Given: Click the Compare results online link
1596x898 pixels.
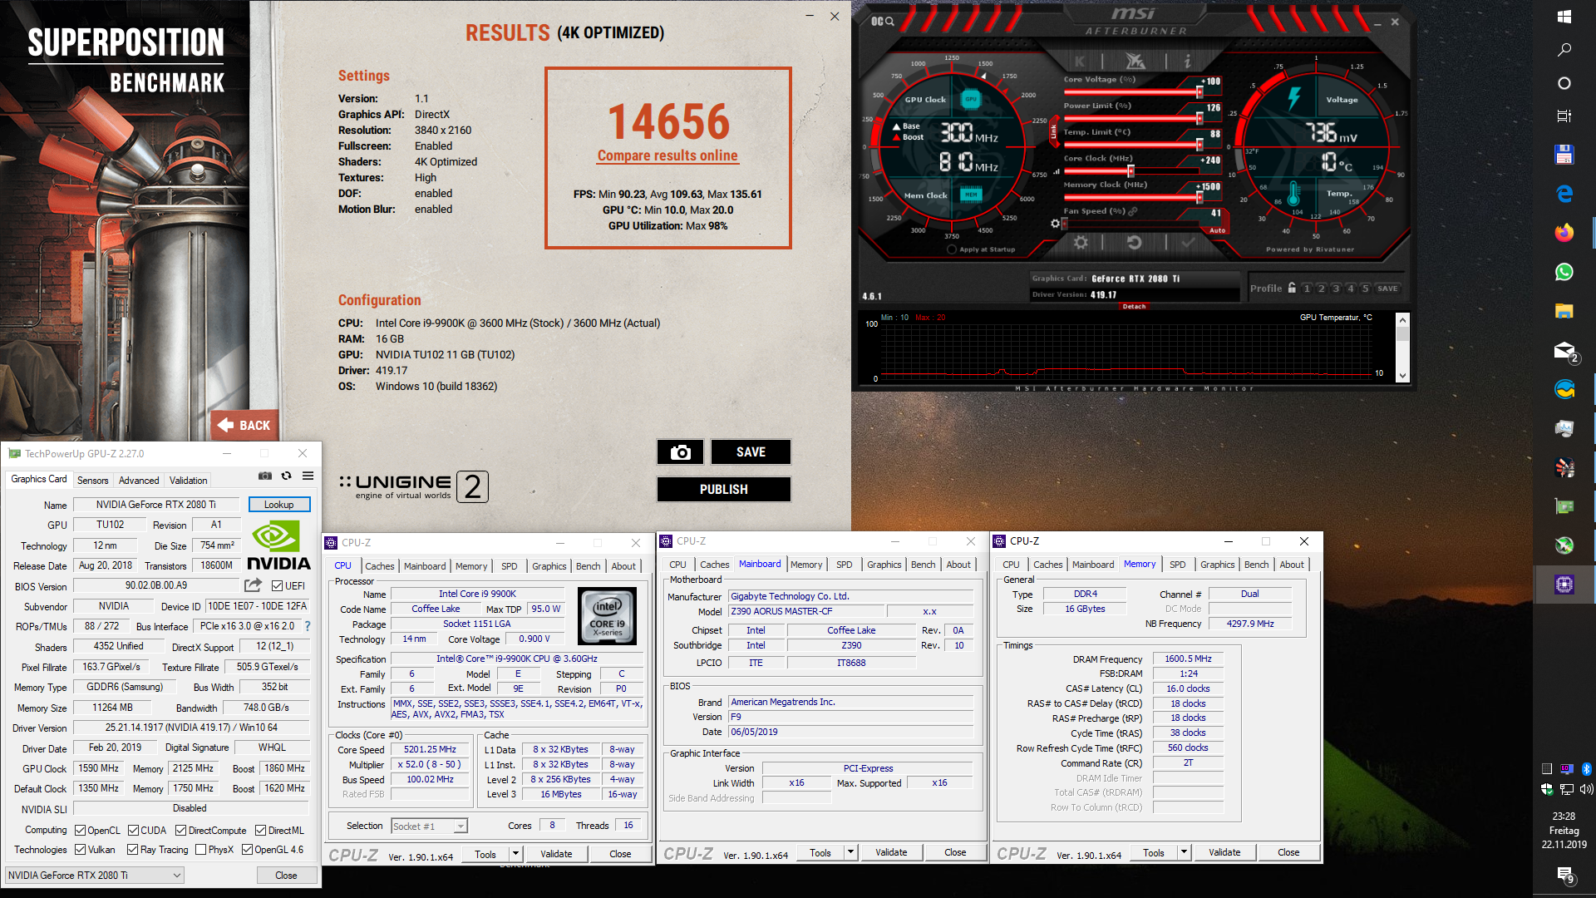Looking at the screenshot, I should (667, 155).
